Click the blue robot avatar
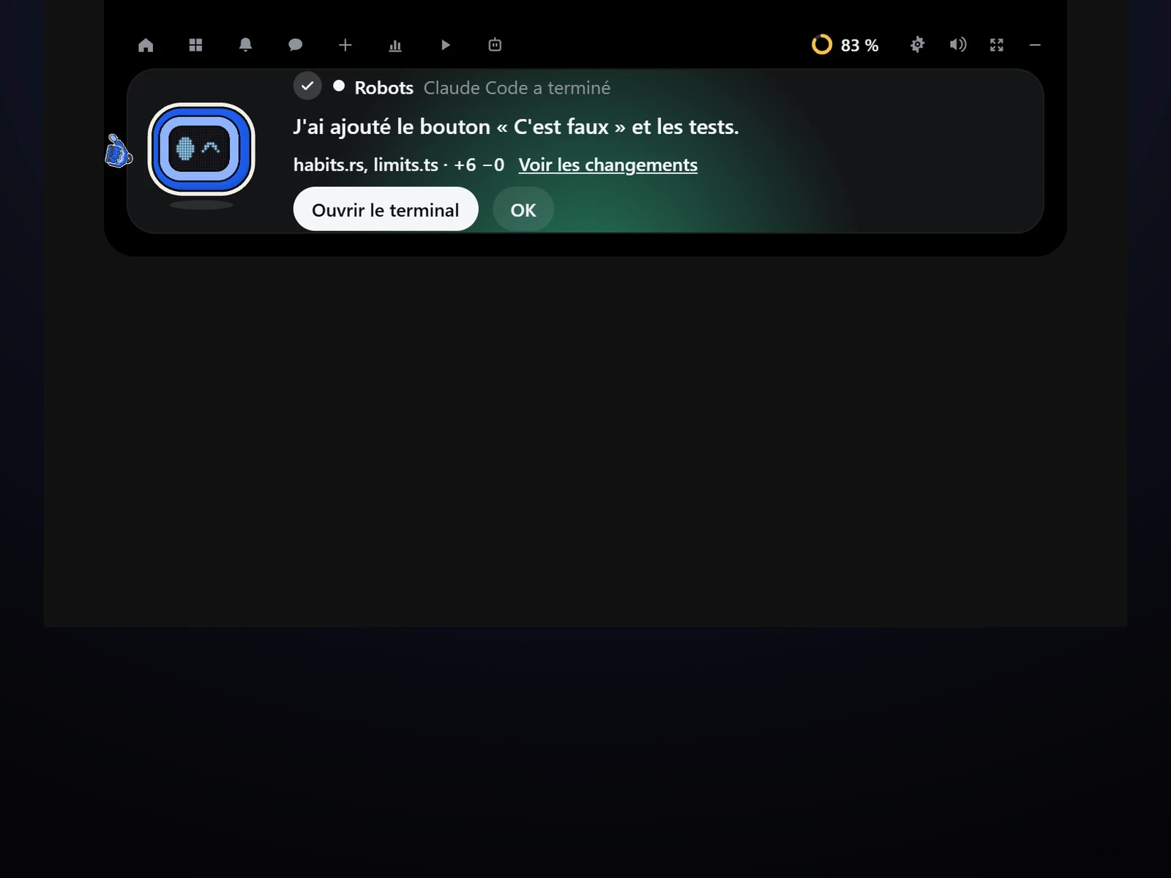The width and height of the screenshot is (1171, 878). pyautogui.click(x=201, y=149)
